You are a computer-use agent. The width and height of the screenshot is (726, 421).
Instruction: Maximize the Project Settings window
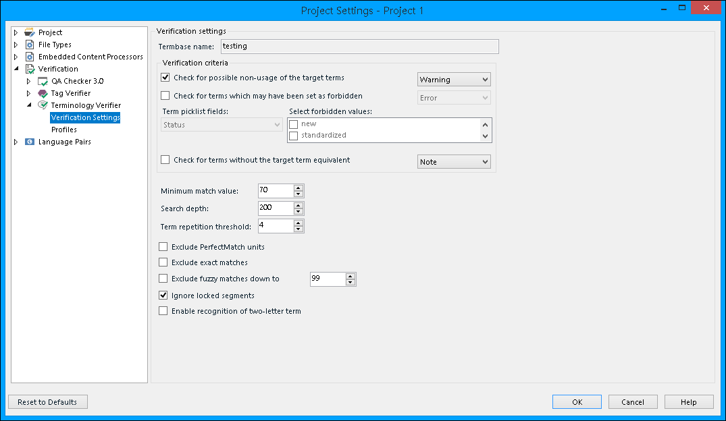[682, 8]
